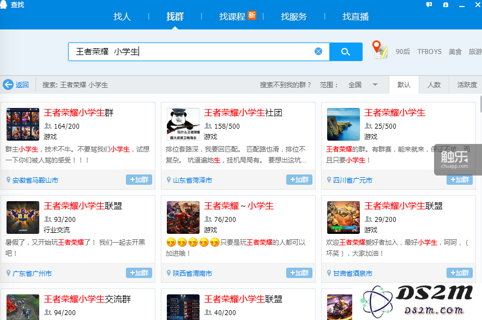Open group title 王者荣耀~小学生
Image resolution: width=482 pixels, height=320 pixels.
click(239, 206)
